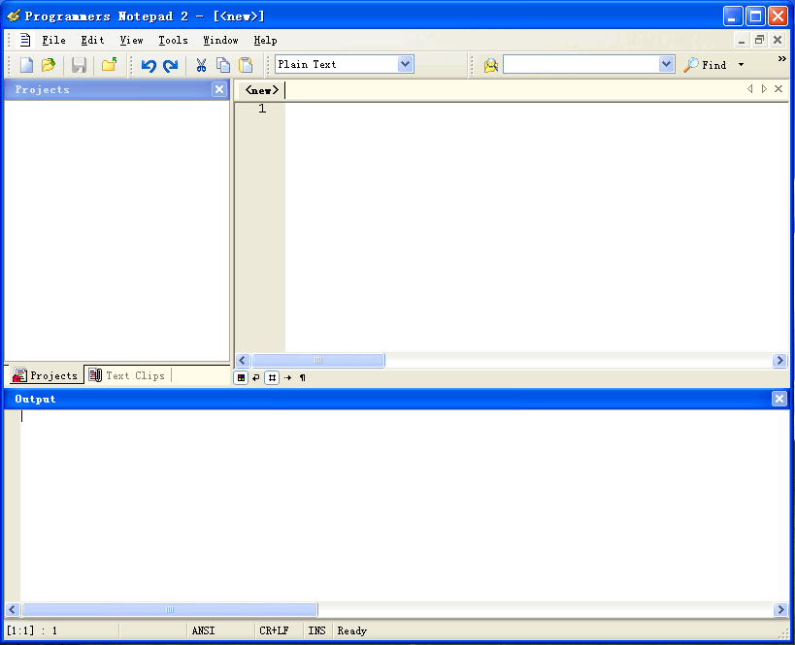Click Output scrollbar right arrow
The width and height of the screenshot is (795, 645).
coord(780,609)
